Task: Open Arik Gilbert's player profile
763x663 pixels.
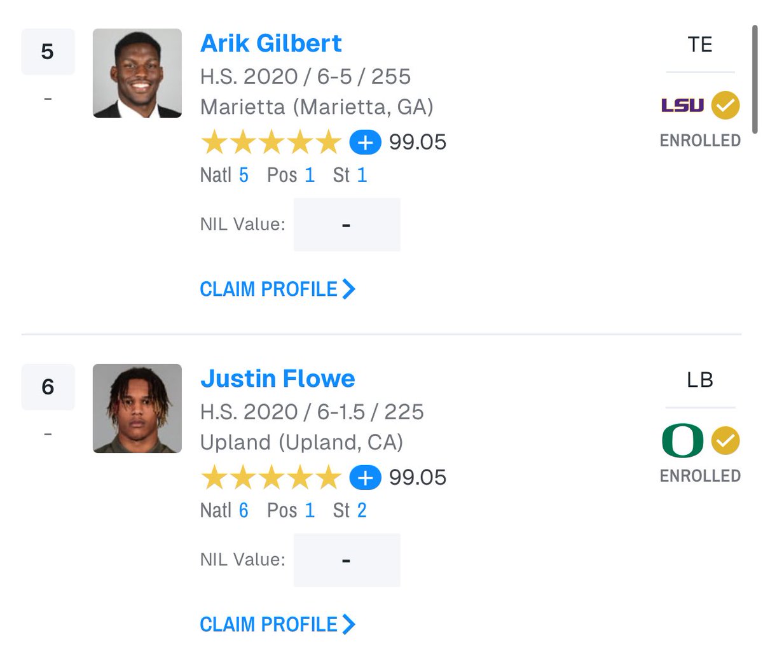Action: coord(271,43)
